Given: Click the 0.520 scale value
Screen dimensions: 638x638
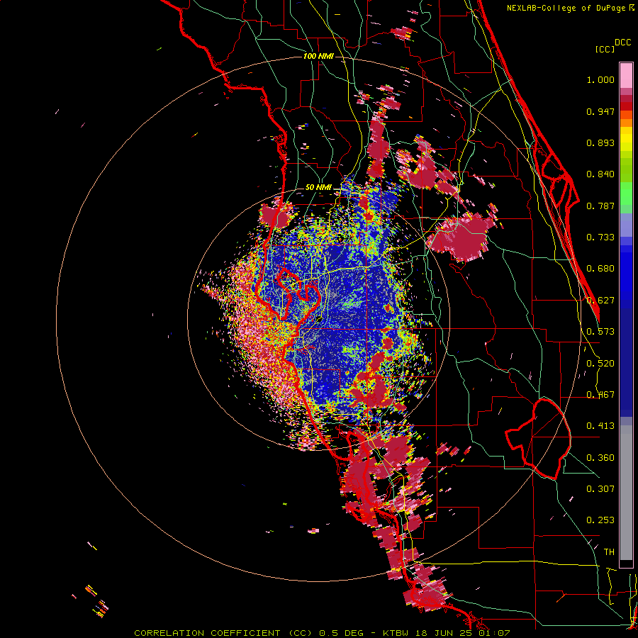Looking at the screenshot, I should [x=600, y=364].
